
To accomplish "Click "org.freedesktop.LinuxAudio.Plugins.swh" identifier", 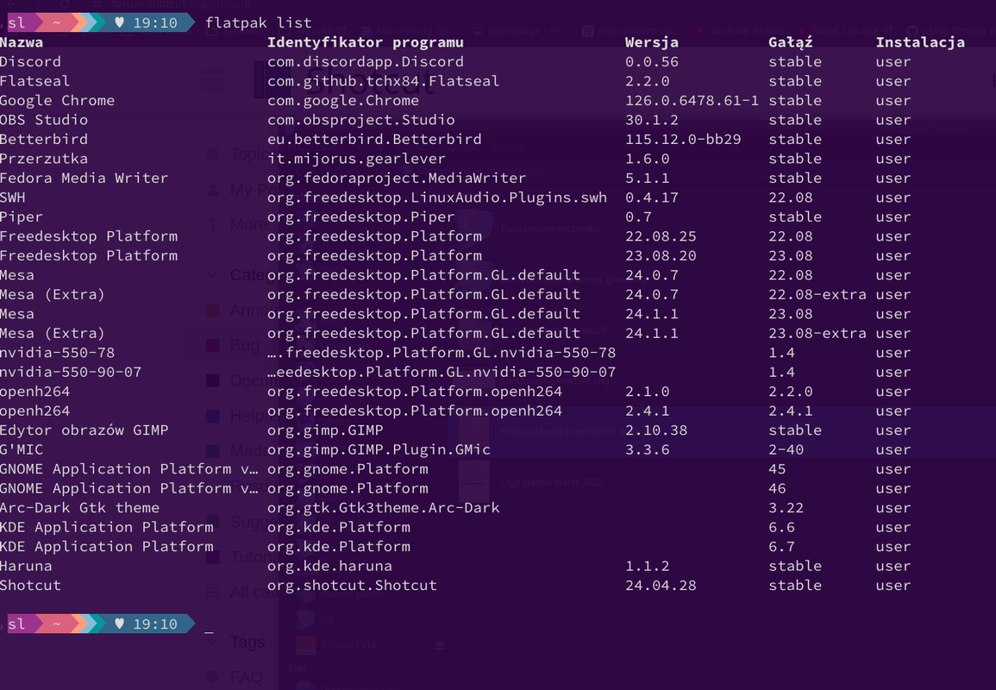I will click(x=437, y=198).
